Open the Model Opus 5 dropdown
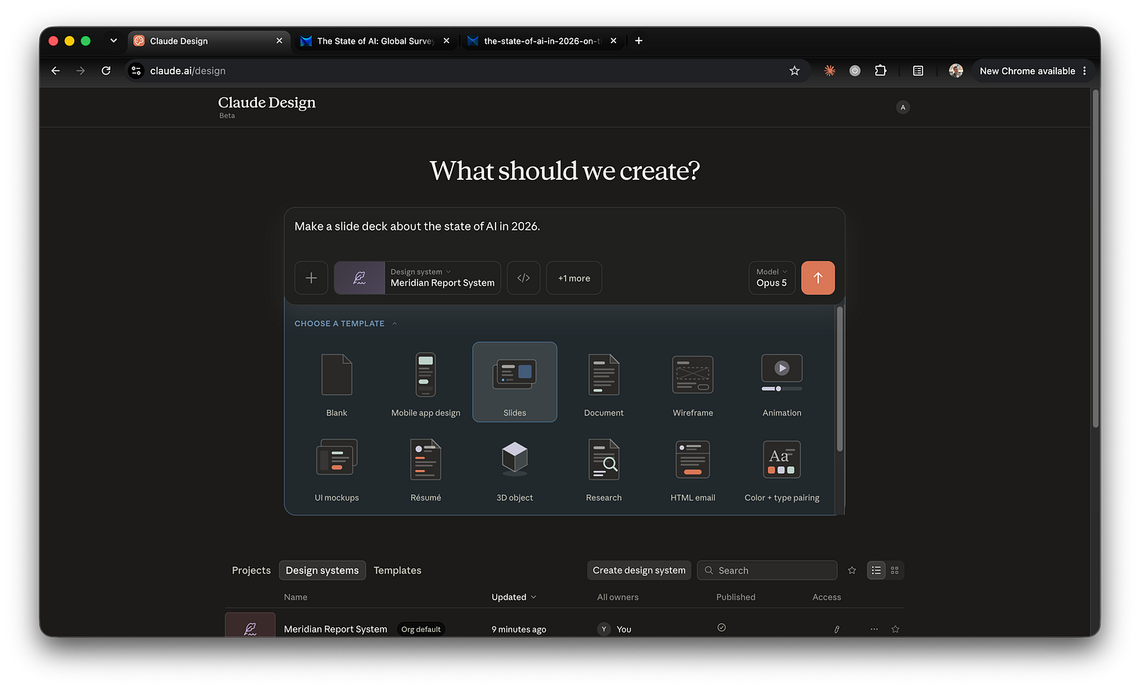The width and height of the screenshot is (1140, 689). pyautogui.click(x=772, y=278)
